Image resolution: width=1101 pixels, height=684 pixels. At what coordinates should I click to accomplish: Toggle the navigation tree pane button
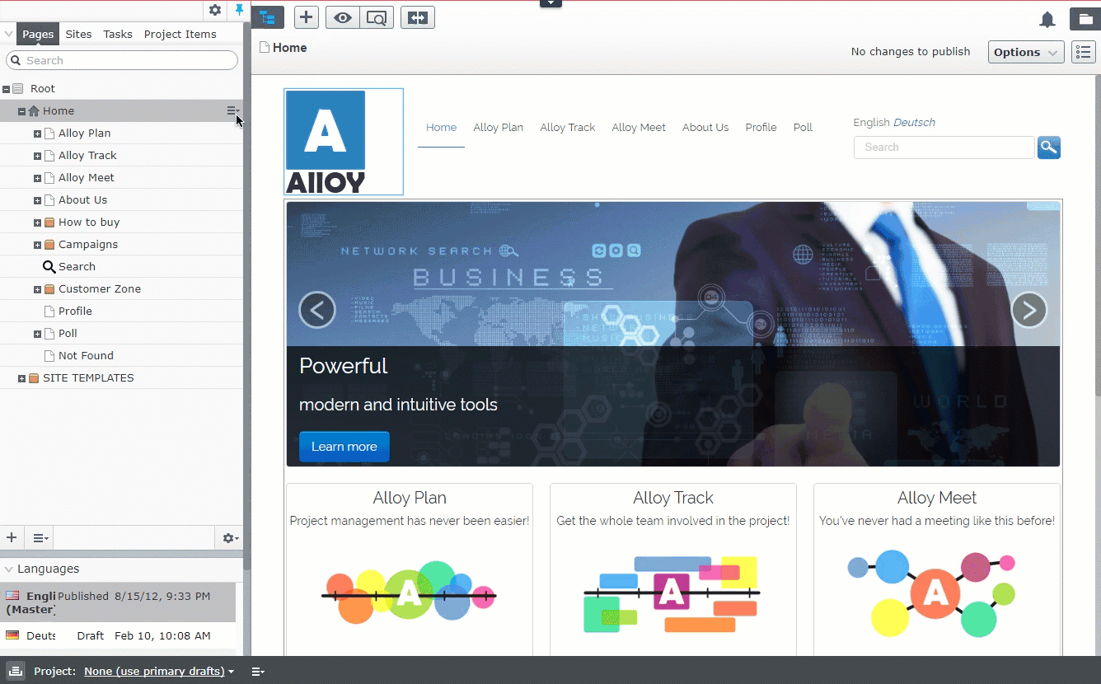click(x=267, y=17)
